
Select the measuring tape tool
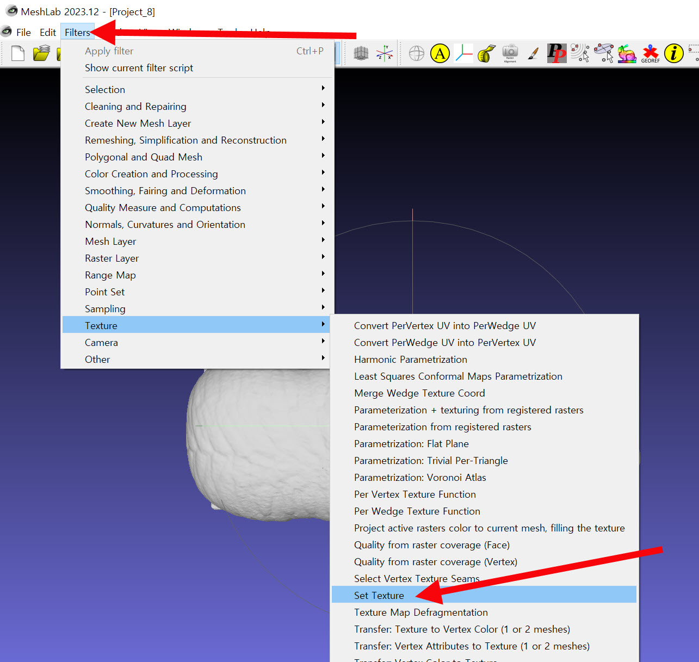[487, 53]
